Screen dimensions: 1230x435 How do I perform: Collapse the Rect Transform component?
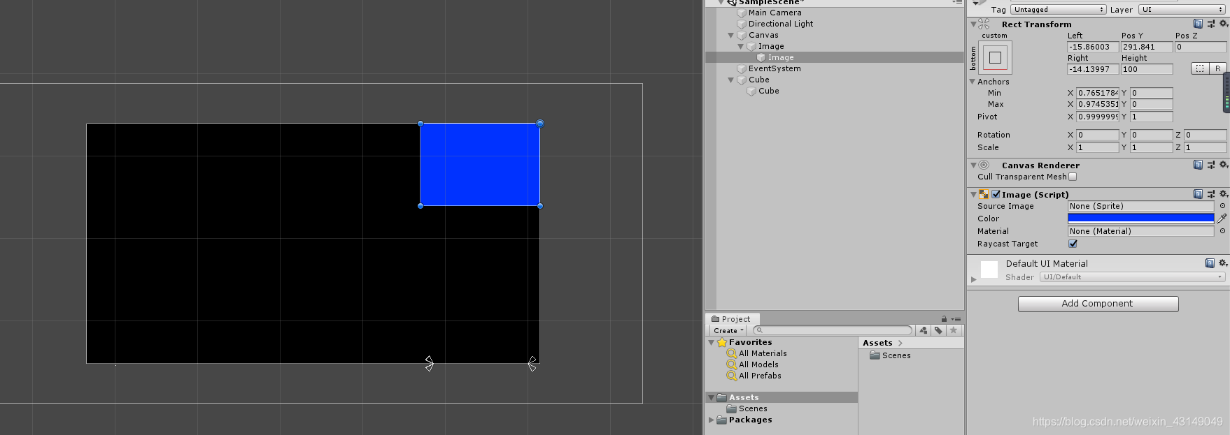pos(973,24)
